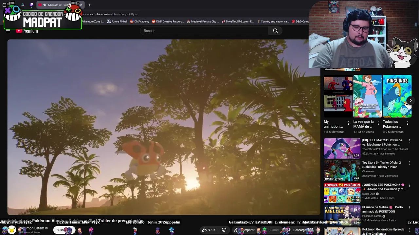Viewport: 419px width, 235px height.
Task: Go to YouTube Premium home logo
Action: (27, 31)
